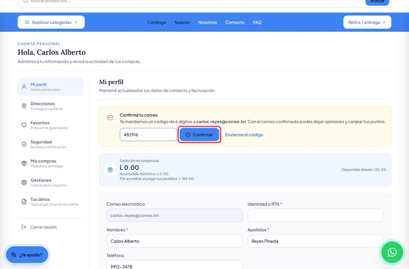Open the FAQ menu link
409x269 pixels.
tap(257, 22)
